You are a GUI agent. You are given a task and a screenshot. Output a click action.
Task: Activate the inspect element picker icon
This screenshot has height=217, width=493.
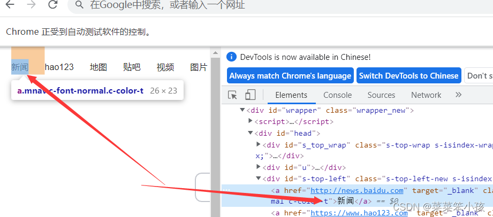pyautogui.click(x=232, y=95)
